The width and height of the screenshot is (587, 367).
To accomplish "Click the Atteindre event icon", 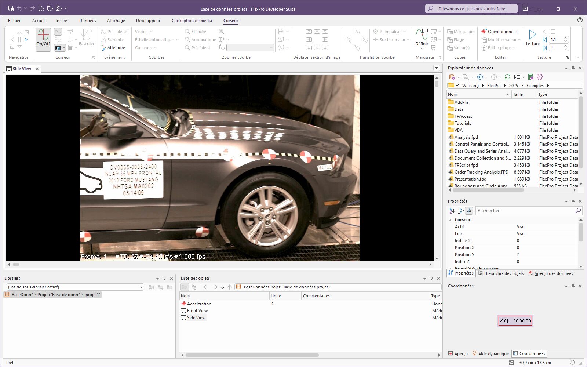I will (103, 48).
